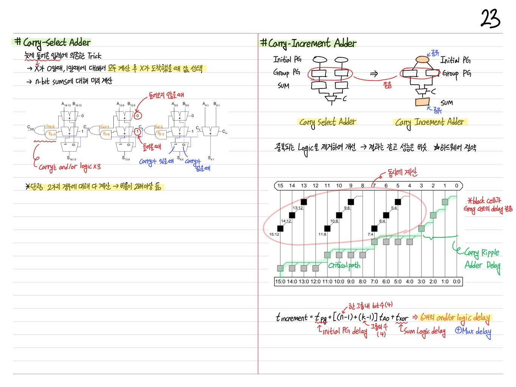
Task: Click red text '같음' under the arrow
Action: pyautogui.click(x=387, y=85)
